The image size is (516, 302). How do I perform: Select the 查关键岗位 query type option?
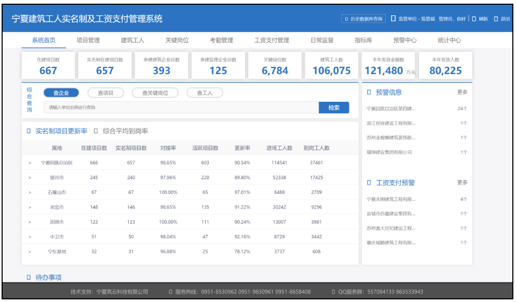[155, 93]
